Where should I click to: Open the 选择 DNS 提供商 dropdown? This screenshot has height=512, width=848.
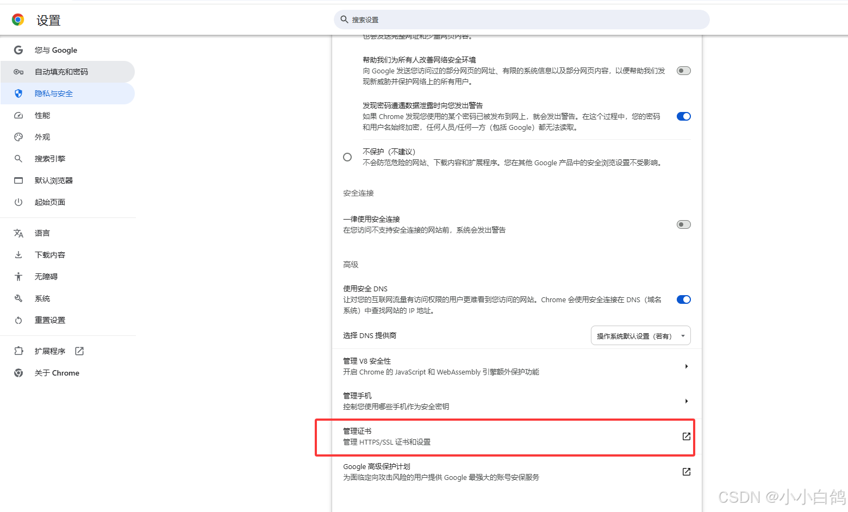pyautogui.click(x=640, y=336)
